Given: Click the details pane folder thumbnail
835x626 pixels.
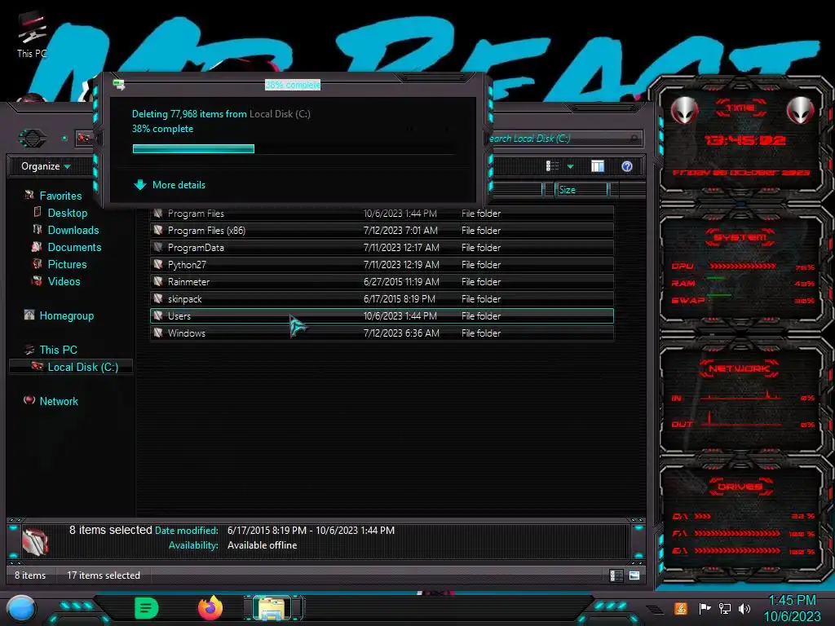Looking at the screenshot, I should 36,541.
